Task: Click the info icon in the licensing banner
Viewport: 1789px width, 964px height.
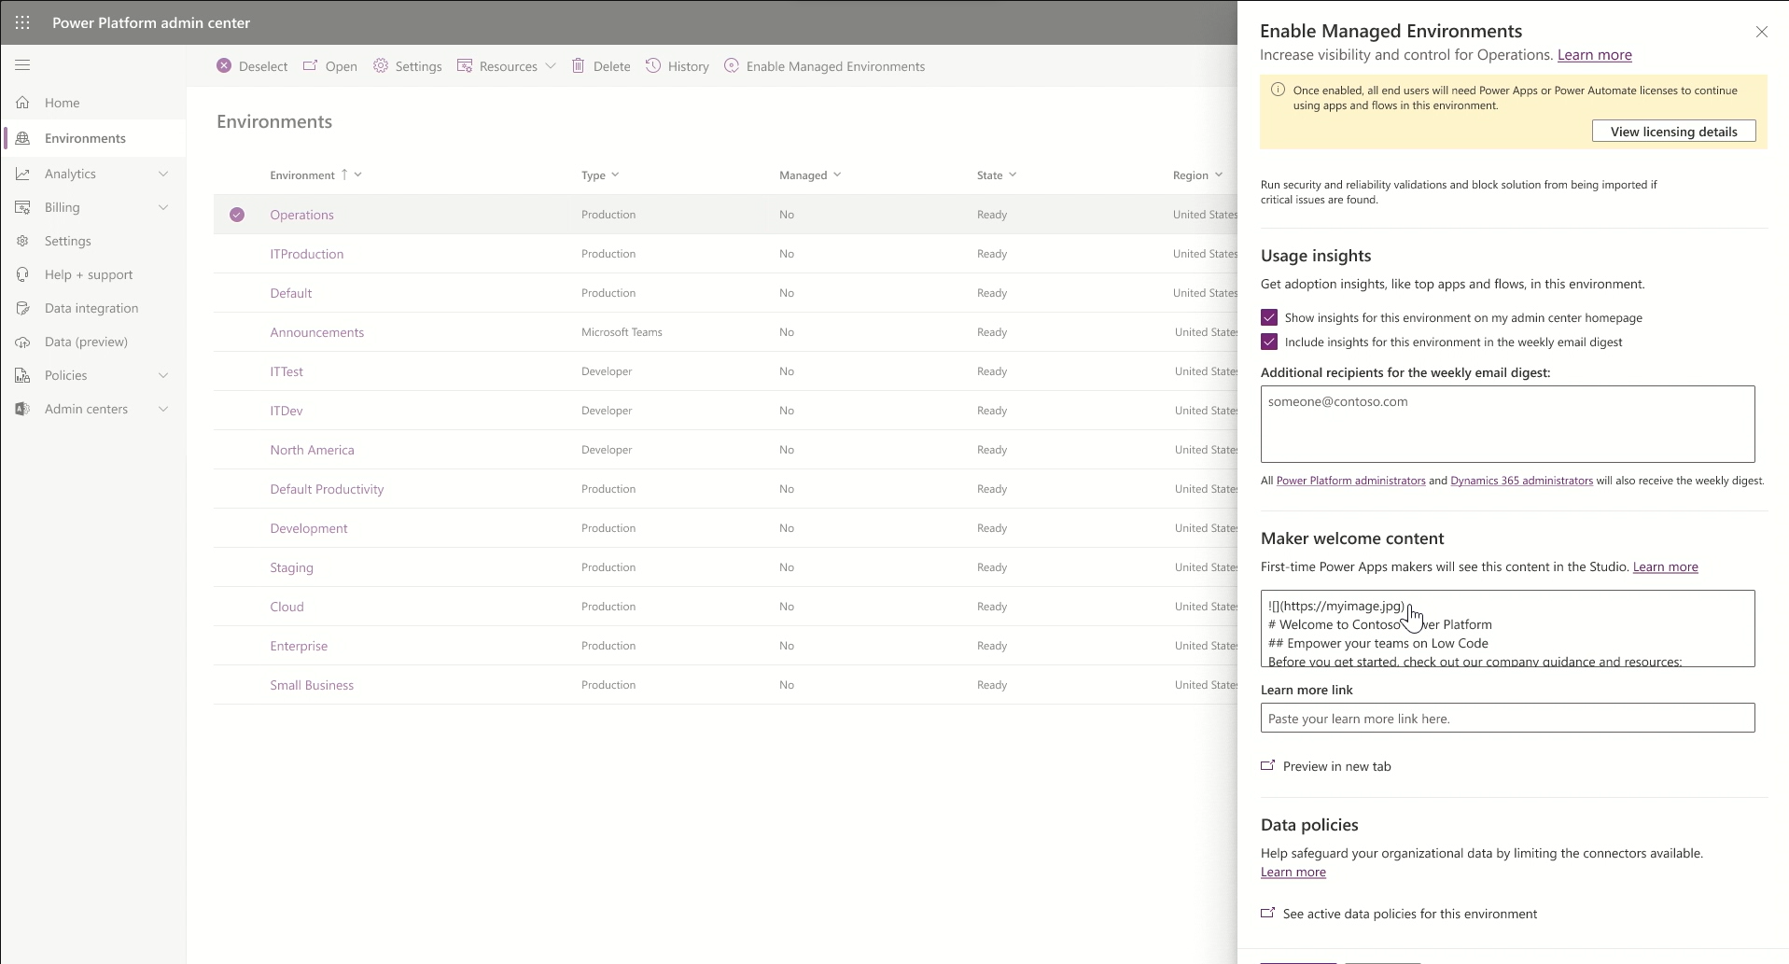Action: (x=1279, y=90)
